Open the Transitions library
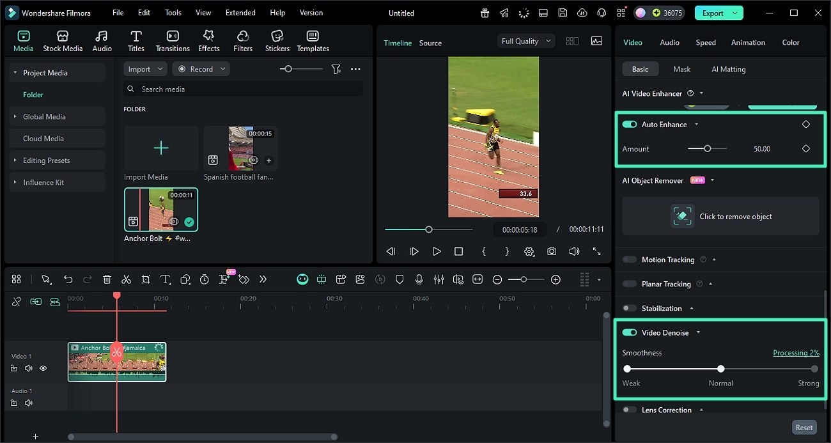This screenshot has height=443, width=831. click(173, 41)
